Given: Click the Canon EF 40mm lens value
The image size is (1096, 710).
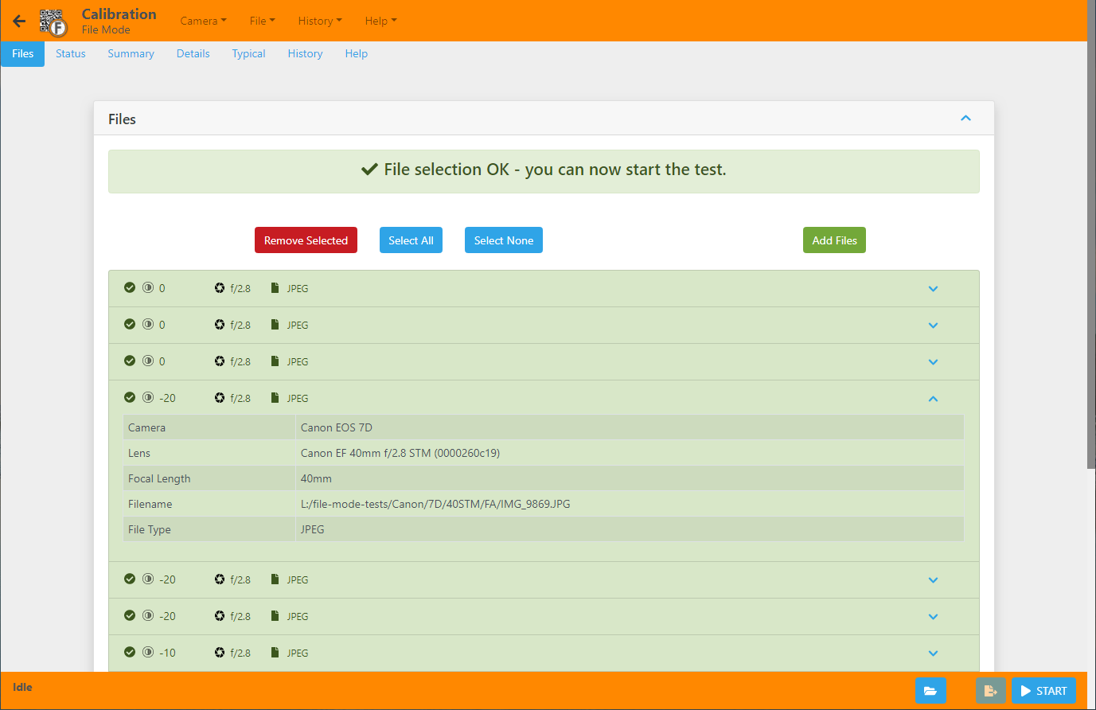Looking at the screenshot, I should click(400, 453).
